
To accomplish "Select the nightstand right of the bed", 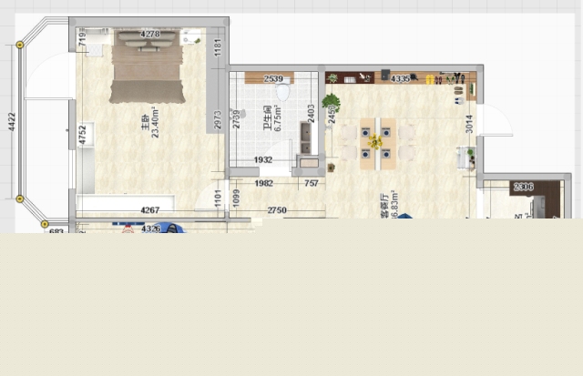I will click(x=191, y=38).
